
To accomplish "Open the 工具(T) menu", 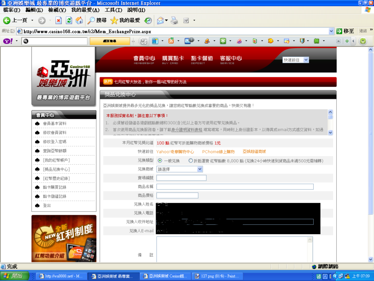I will 113,10.
